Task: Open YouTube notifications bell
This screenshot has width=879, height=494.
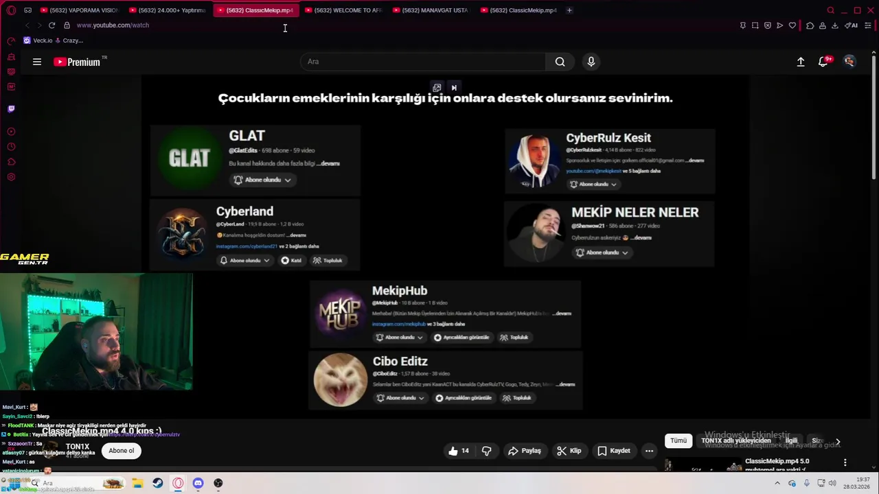Action: click(x=823, y=62)
